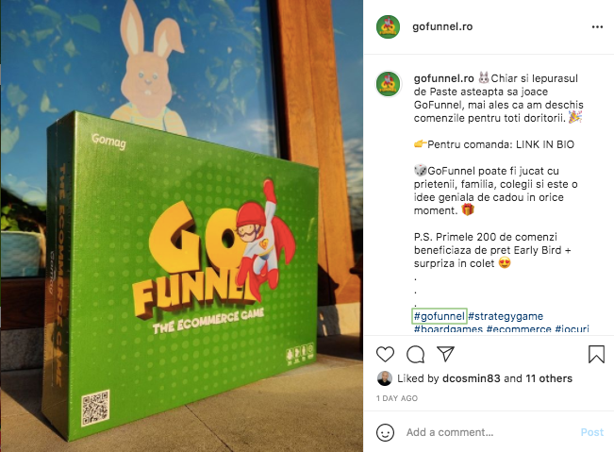Open the #strategygame hashtag
Viewport: 614px width, 452px height.
click(506, 316)
